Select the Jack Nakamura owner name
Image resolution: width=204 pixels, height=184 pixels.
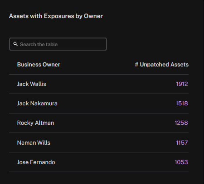click(x=37, y=104)
